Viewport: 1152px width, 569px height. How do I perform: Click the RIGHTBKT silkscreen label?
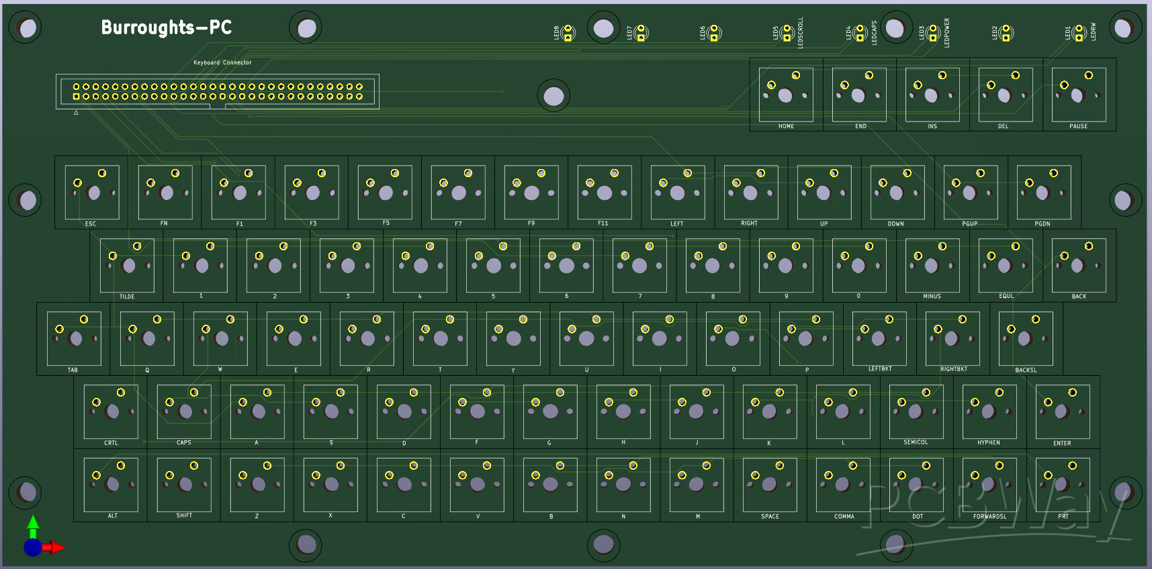tap(954, 369)
